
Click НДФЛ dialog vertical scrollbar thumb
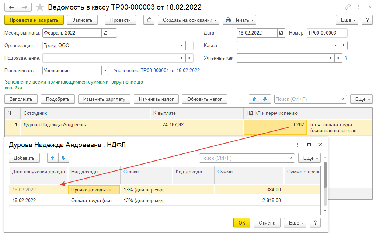tap(325, 175)
